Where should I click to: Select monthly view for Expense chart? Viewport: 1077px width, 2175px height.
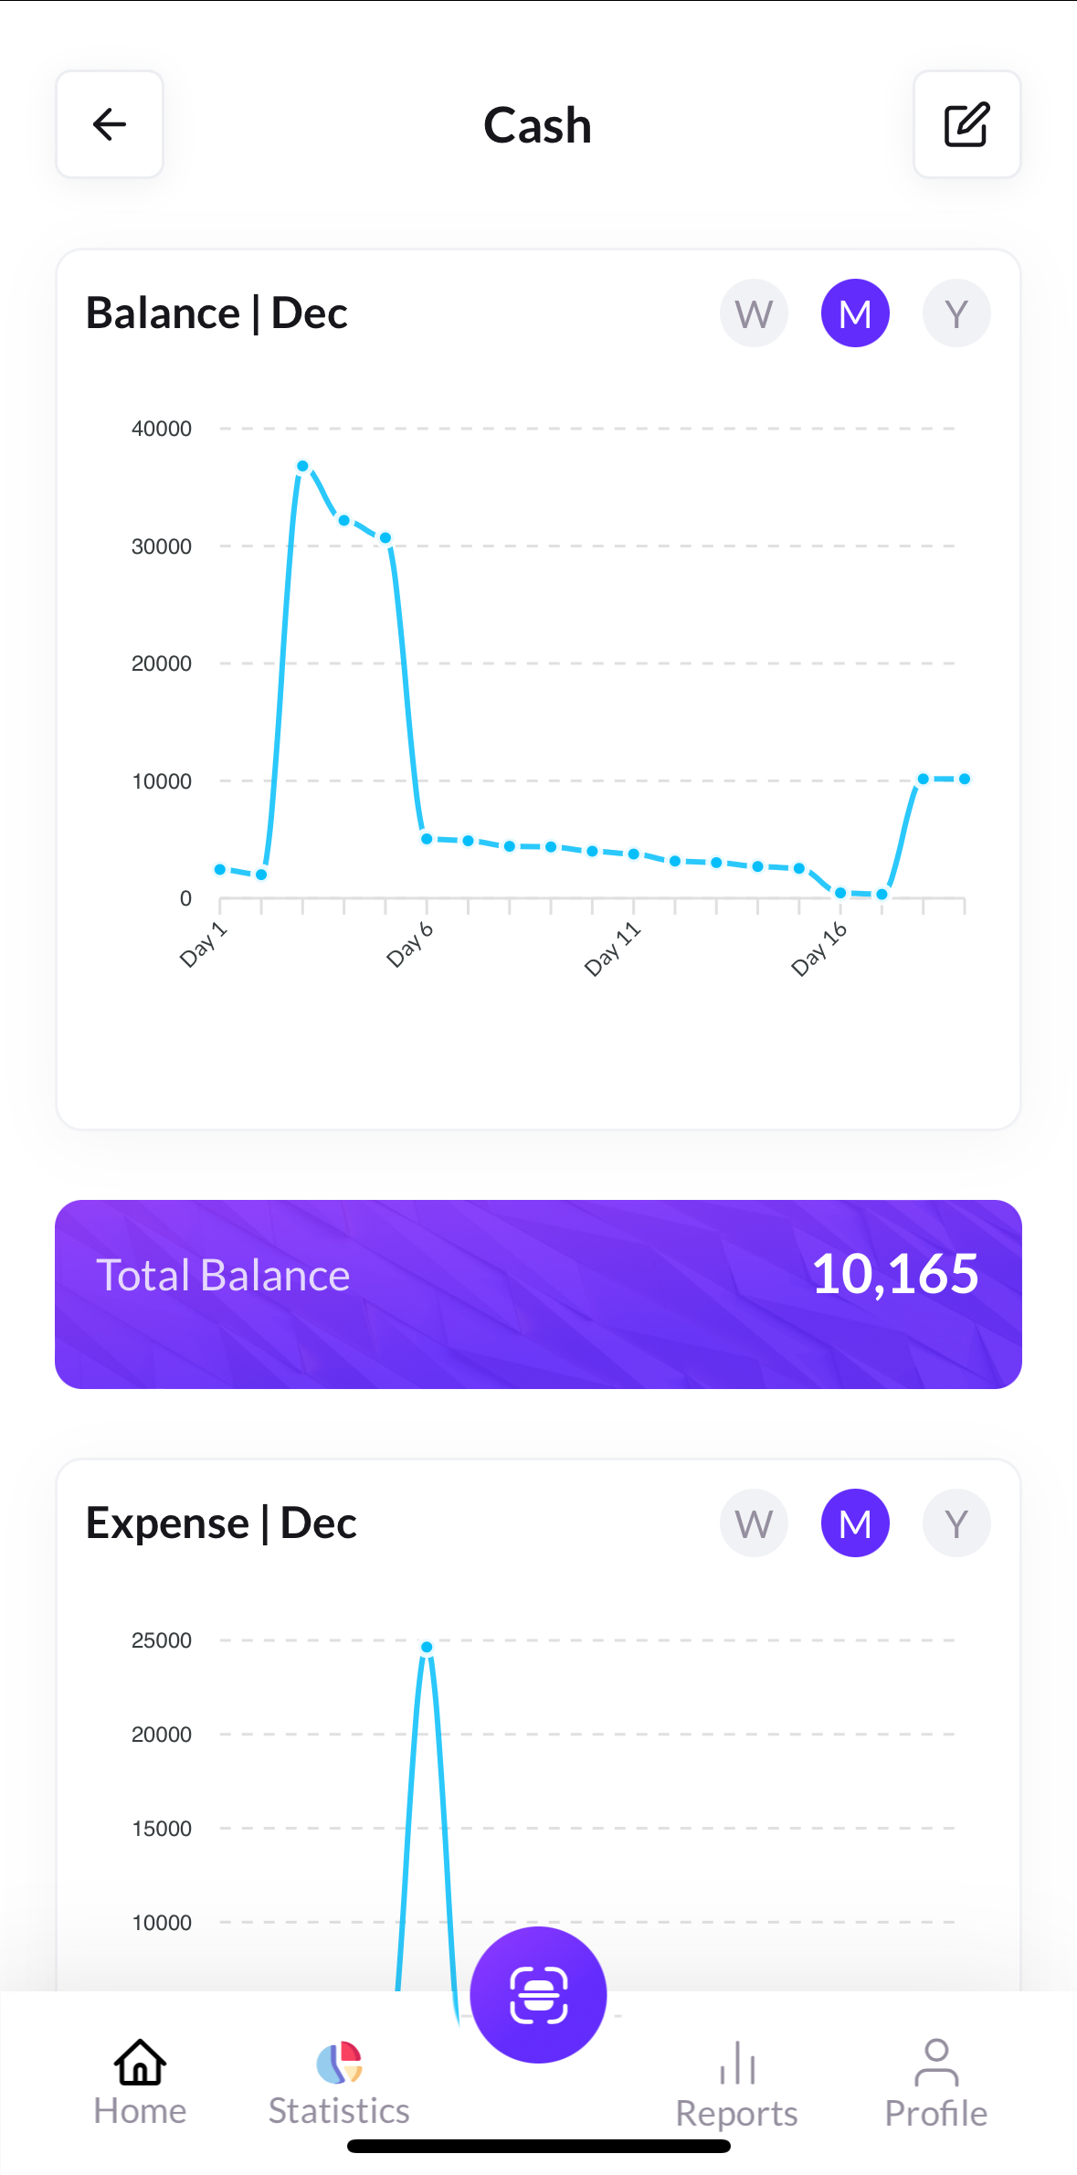(x=855, y=1523)
